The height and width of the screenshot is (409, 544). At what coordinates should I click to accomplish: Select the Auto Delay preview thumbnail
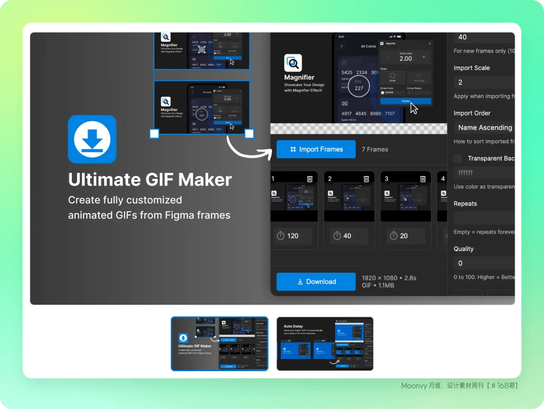[325, 344]
